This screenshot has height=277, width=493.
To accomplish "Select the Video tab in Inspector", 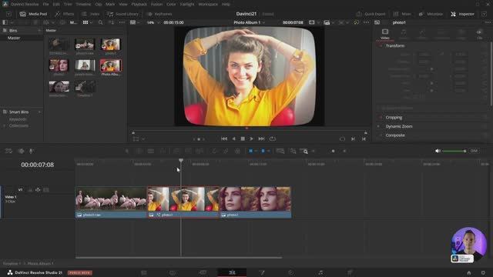I will coord(385,34).
